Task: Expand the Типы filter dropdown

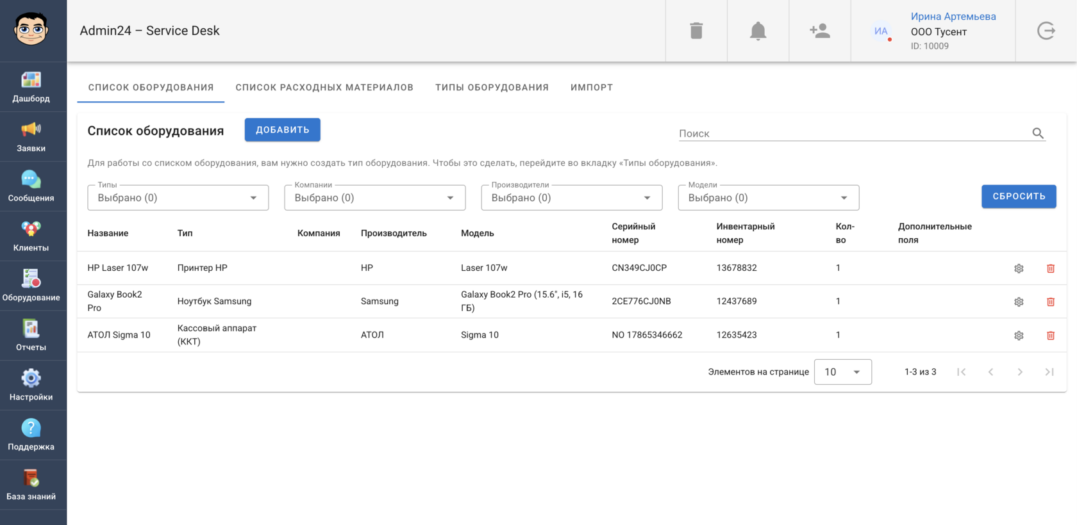Action: tap(178, 198)
